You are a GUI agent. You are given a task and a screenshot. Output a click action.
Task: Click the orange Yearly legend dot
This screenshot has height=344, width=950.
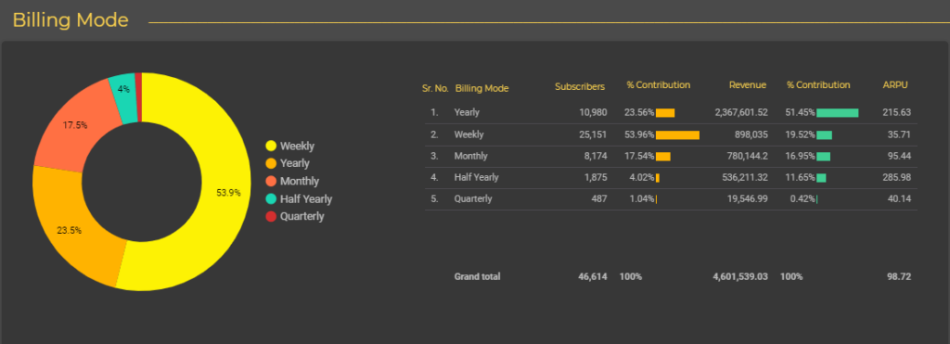(271, 163)
